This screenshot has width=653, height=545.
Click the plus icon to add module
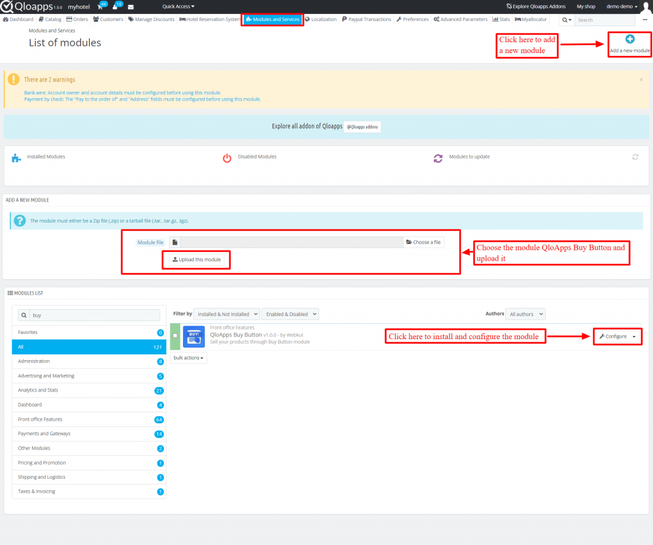tap(629, 39)
